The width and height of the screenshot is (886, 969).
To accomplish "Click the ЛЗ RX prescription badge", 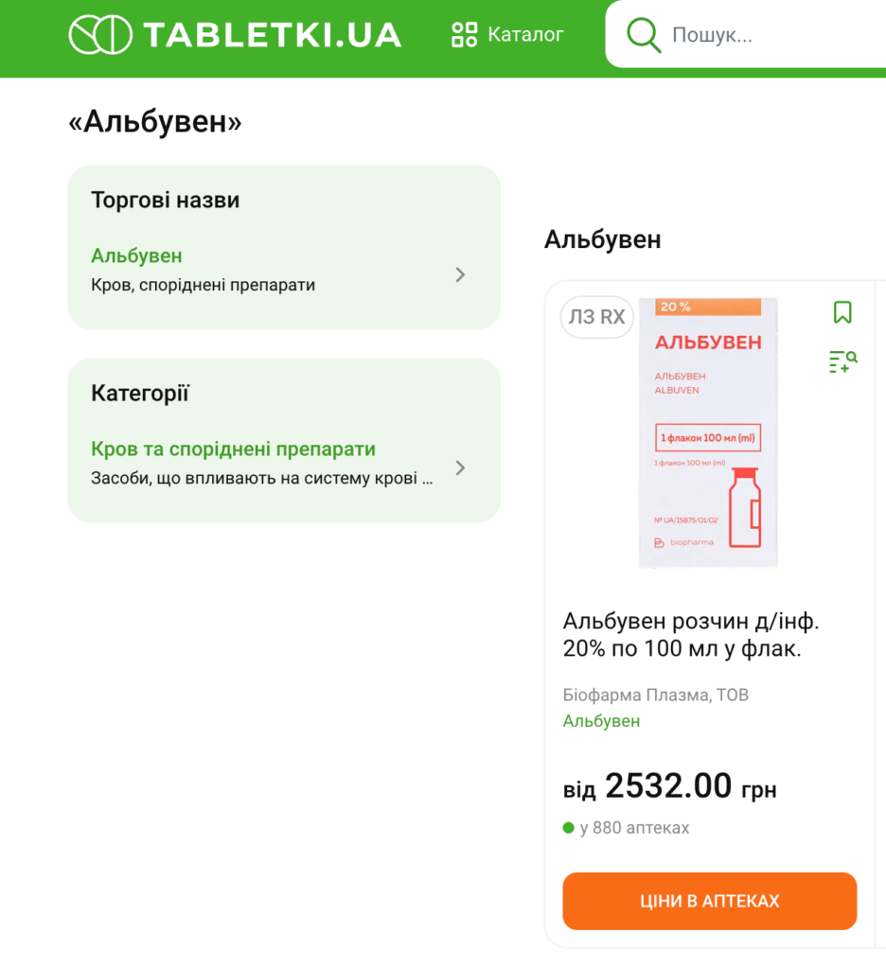I will tap(596, 317).
